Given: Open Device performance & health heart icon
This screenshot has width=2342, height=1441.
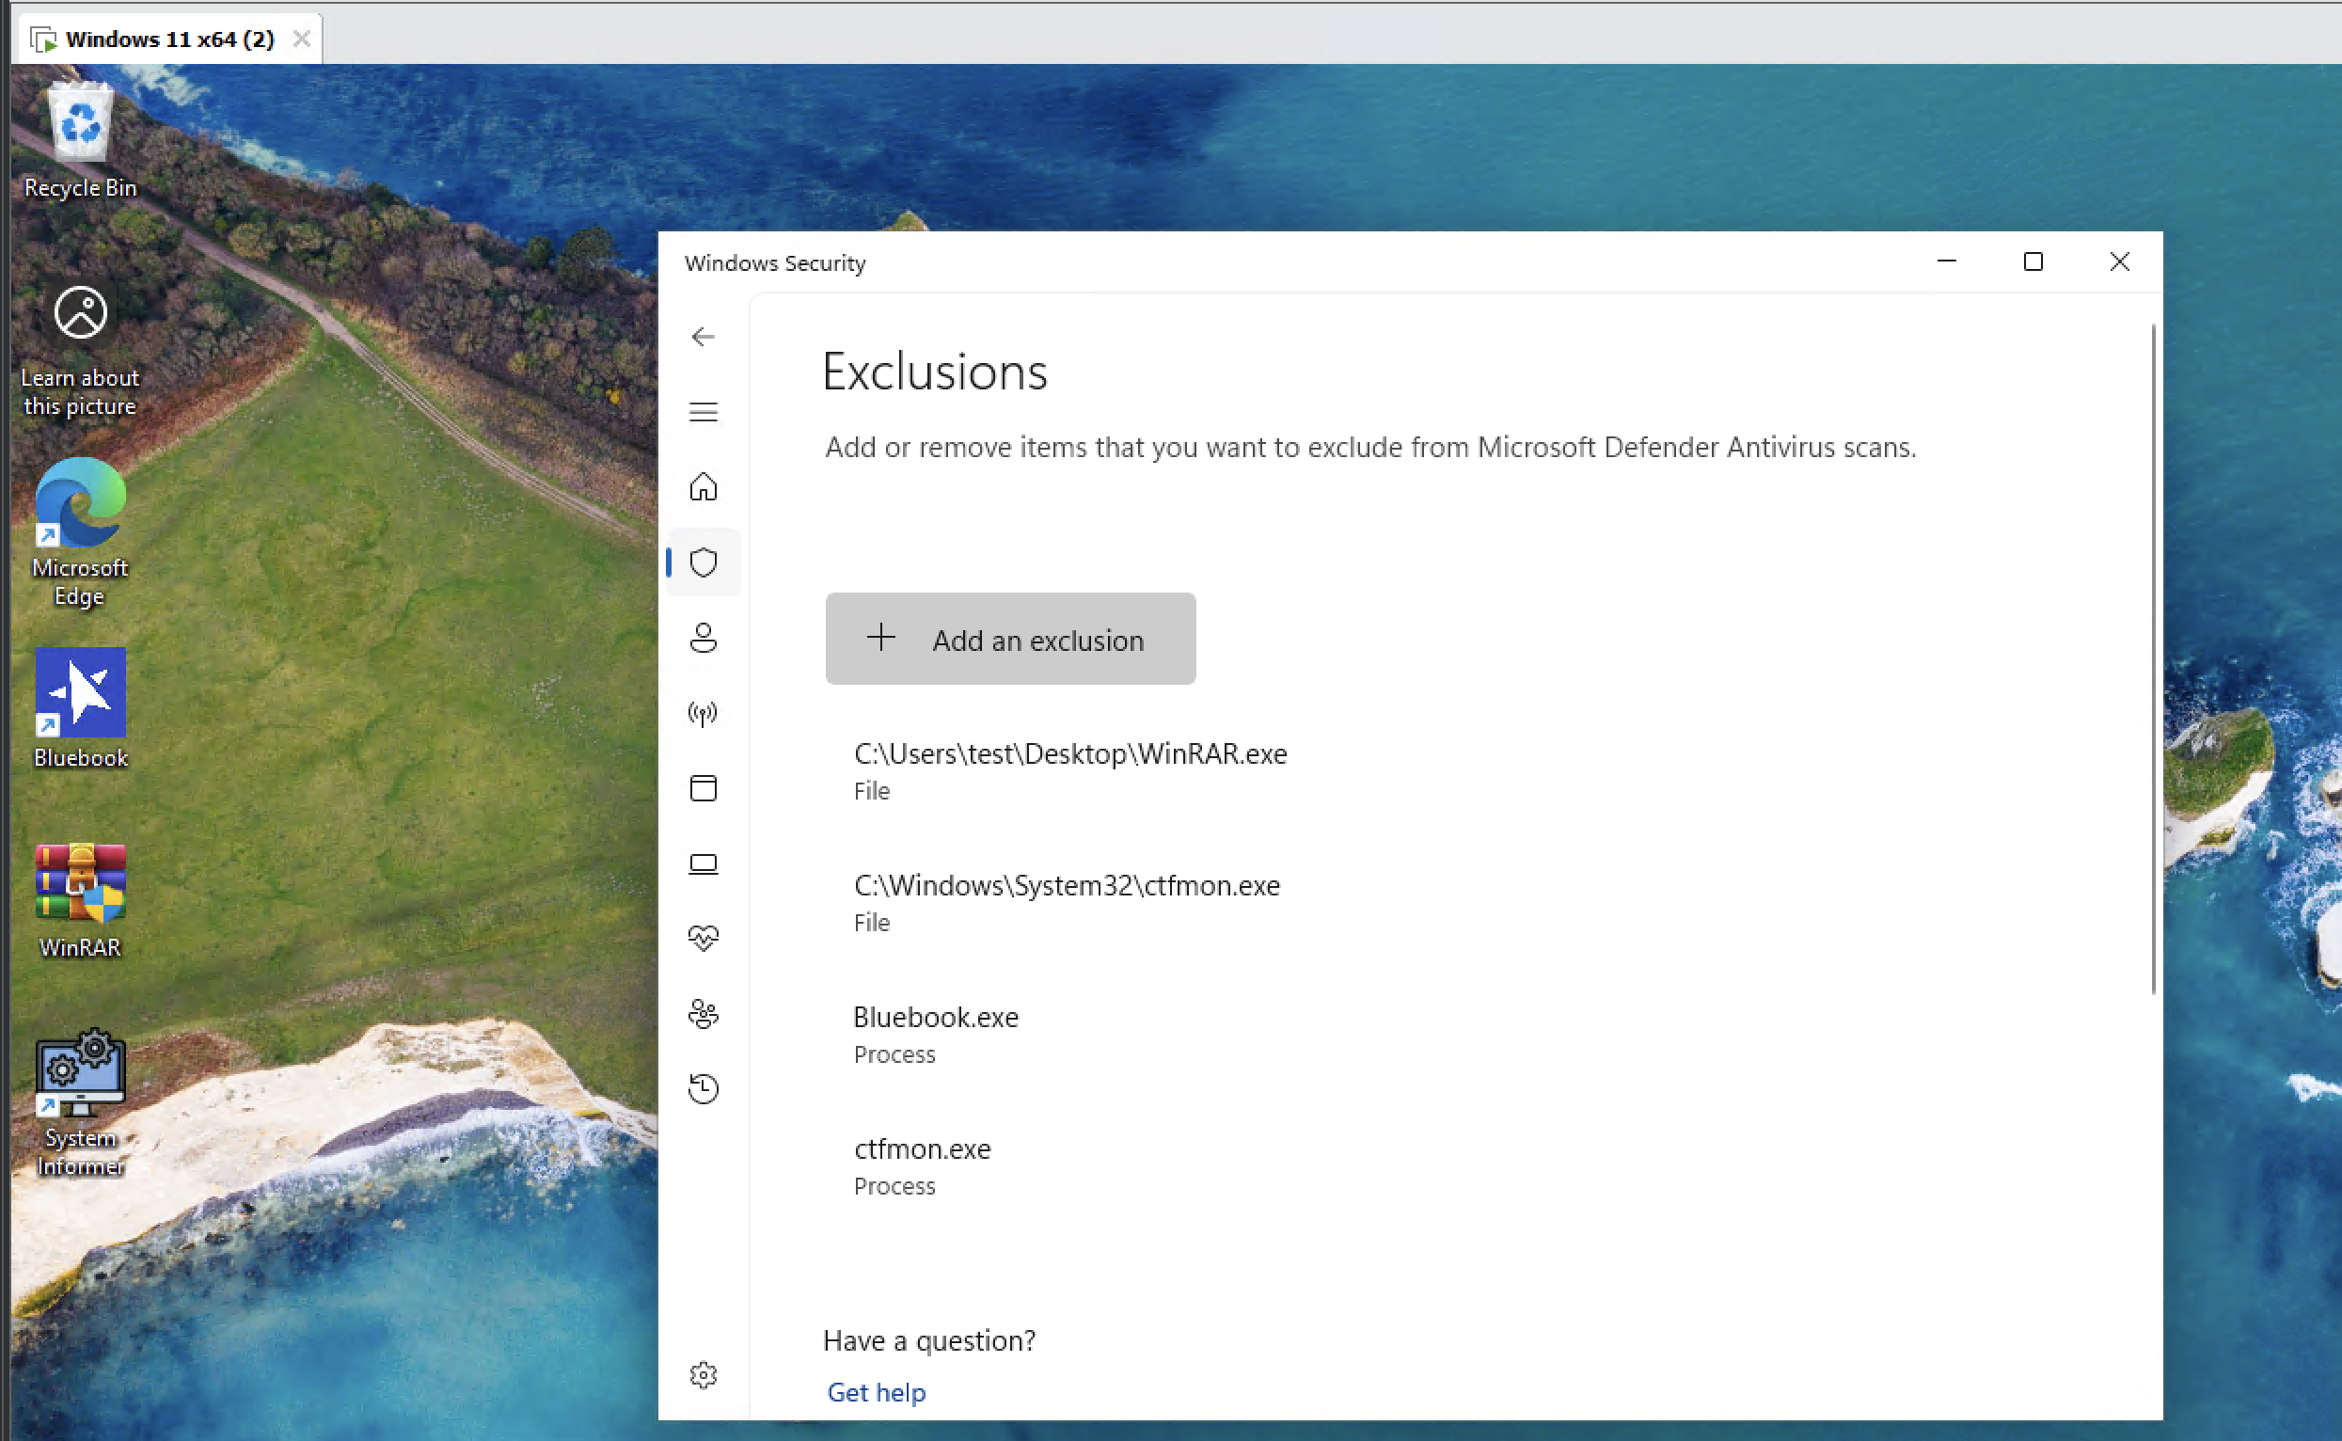Looking at the screenshot, I should tap(704, 939).
